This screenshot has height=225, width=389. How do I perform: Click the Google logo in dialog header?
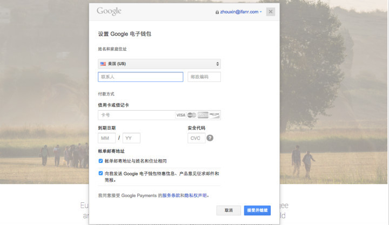109,11
